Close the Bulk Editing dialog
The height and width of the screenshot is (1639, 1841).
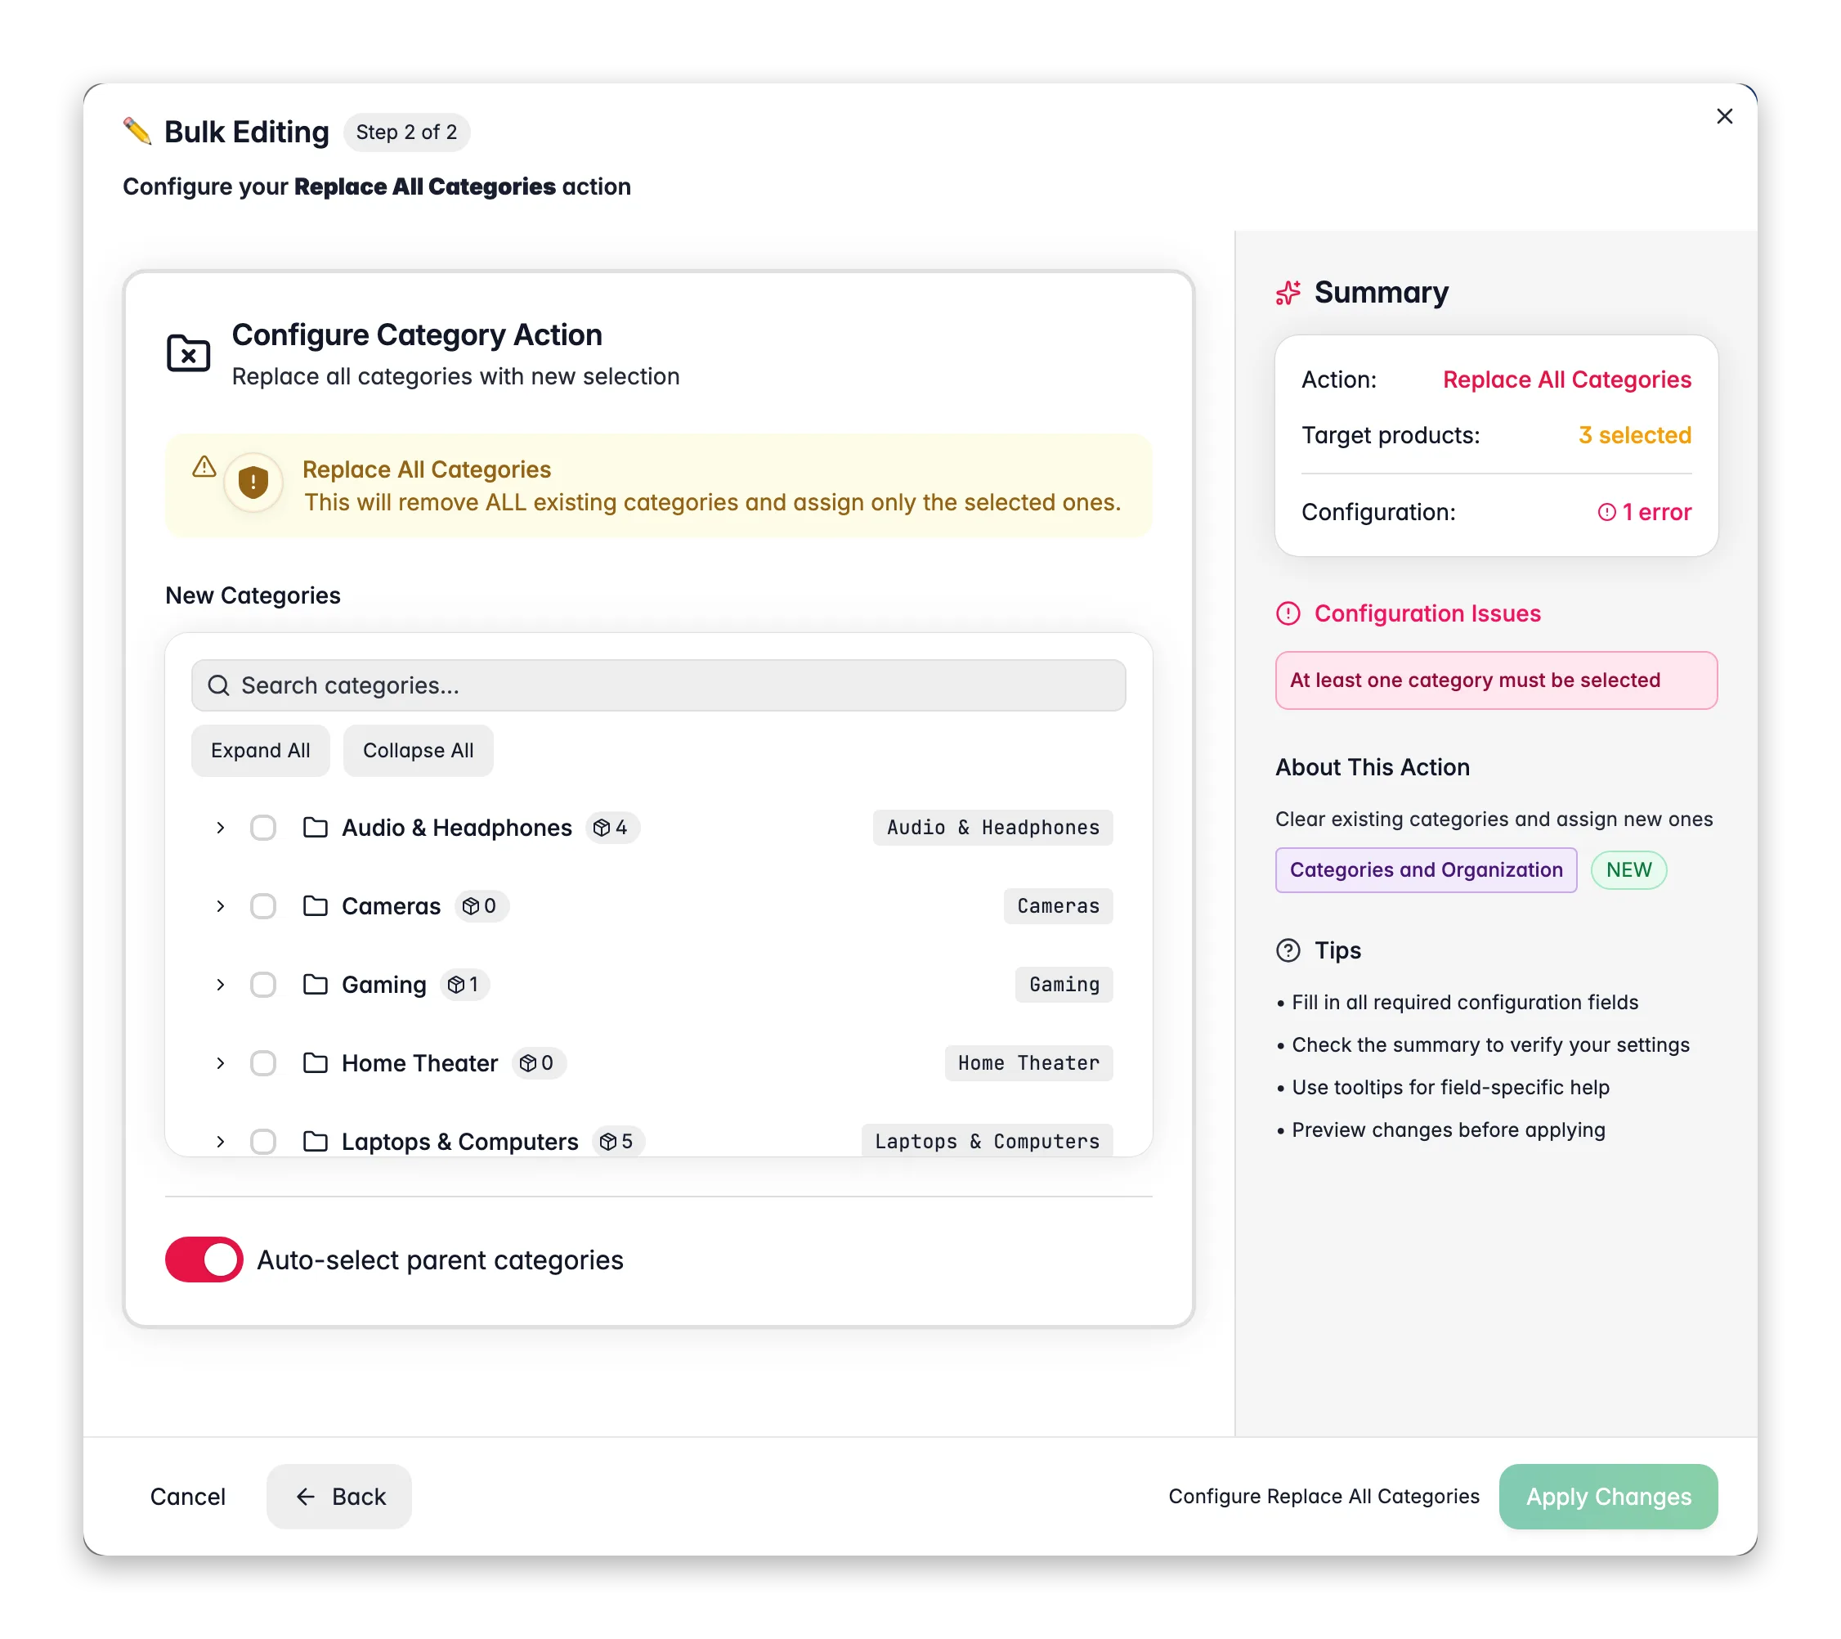(x=1724, y=116)
